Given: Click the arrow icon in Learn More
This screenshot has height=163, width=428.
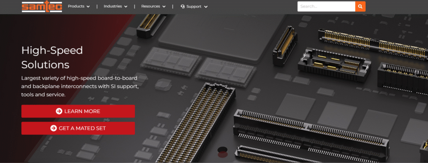Looking at the screenshot, I should (59, 111).
